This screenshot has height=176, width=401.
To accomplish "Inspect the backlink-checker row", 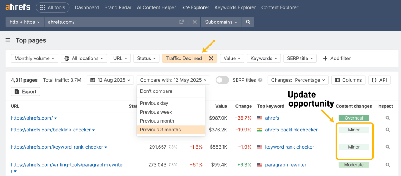I will coord(388,130).
